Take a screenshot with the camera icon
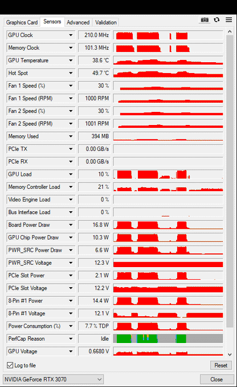This screenshot has height=387, width=237. 205,20
